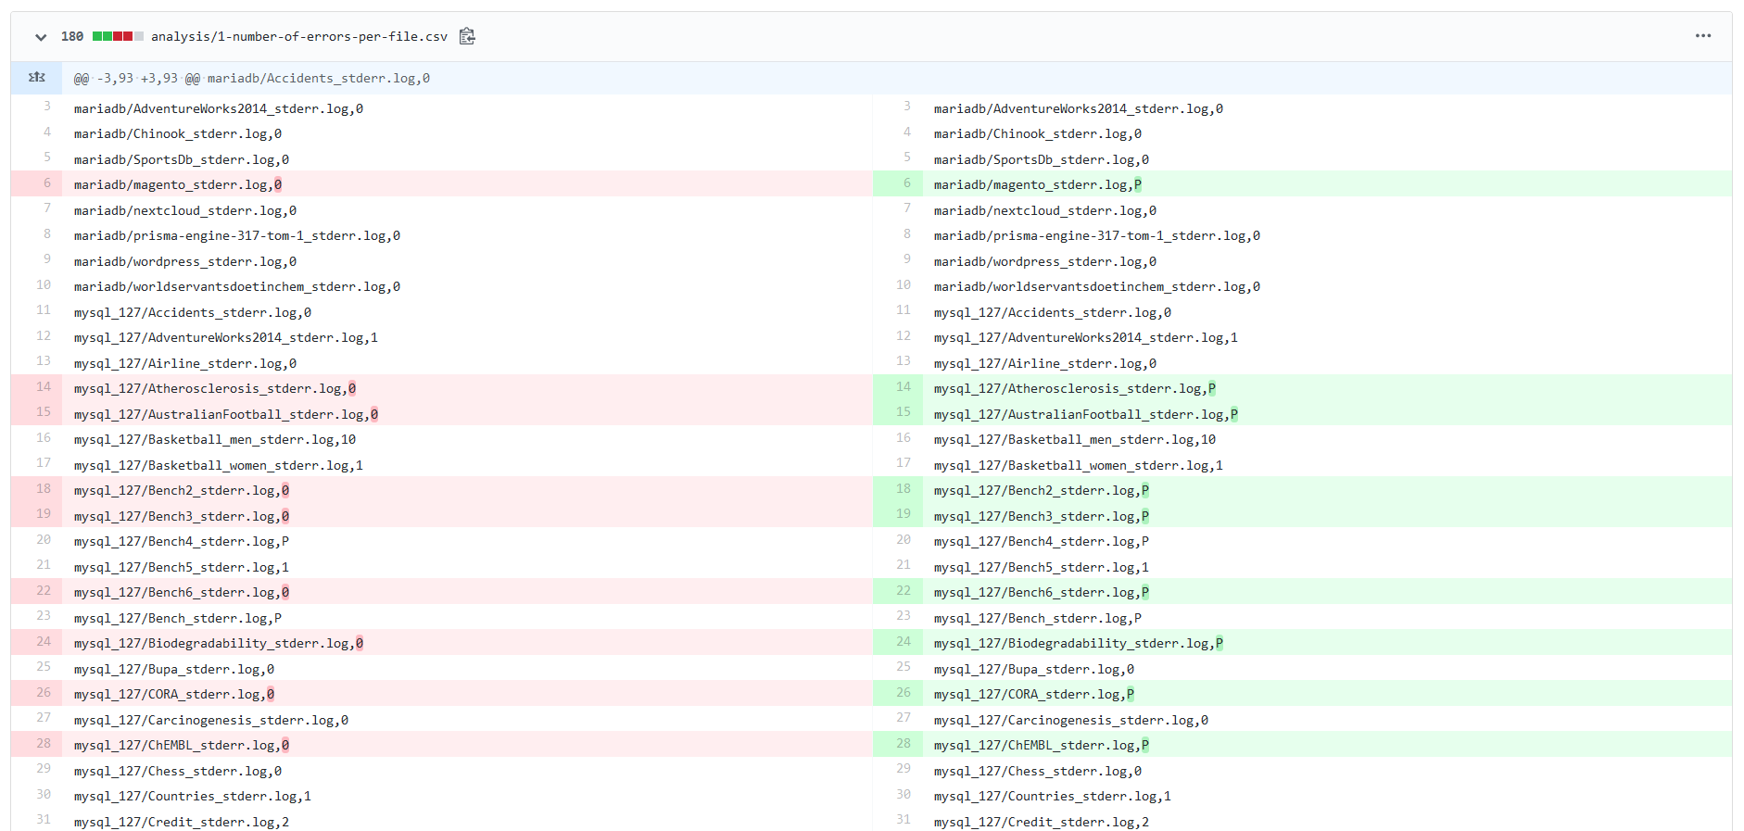The height and width of the screenshot is (831, 1744).
Task: Select removed line mysql_127/Atherosclerosis_stderr.log,0
Action: click(x=215, y=389)
